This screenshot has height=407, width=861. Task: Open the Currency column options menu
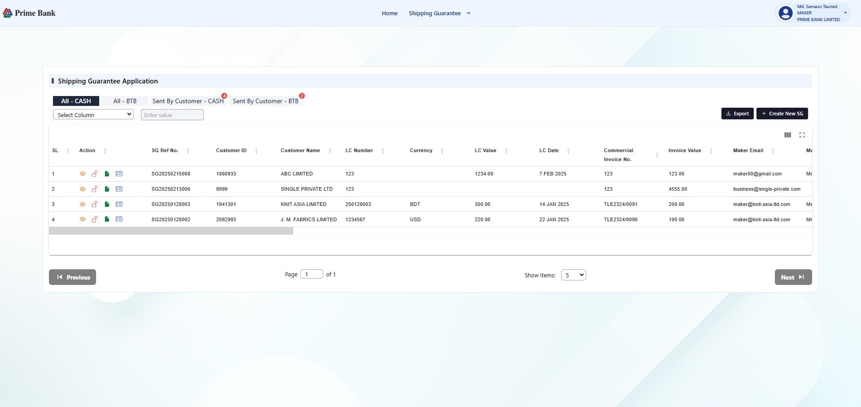[442, 151]
